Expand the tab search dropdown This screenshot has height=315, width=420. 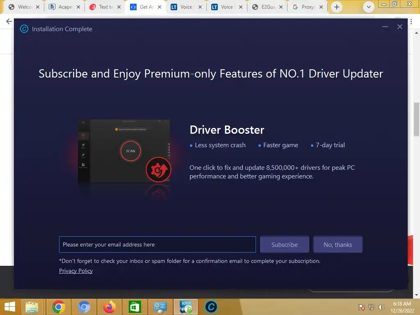369,7
